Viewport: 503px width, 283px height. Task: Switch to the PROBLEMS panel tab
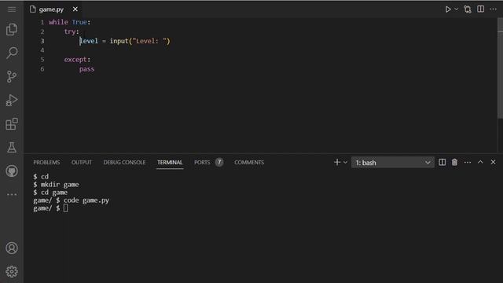pyautogui.click(x=46, y=163)
